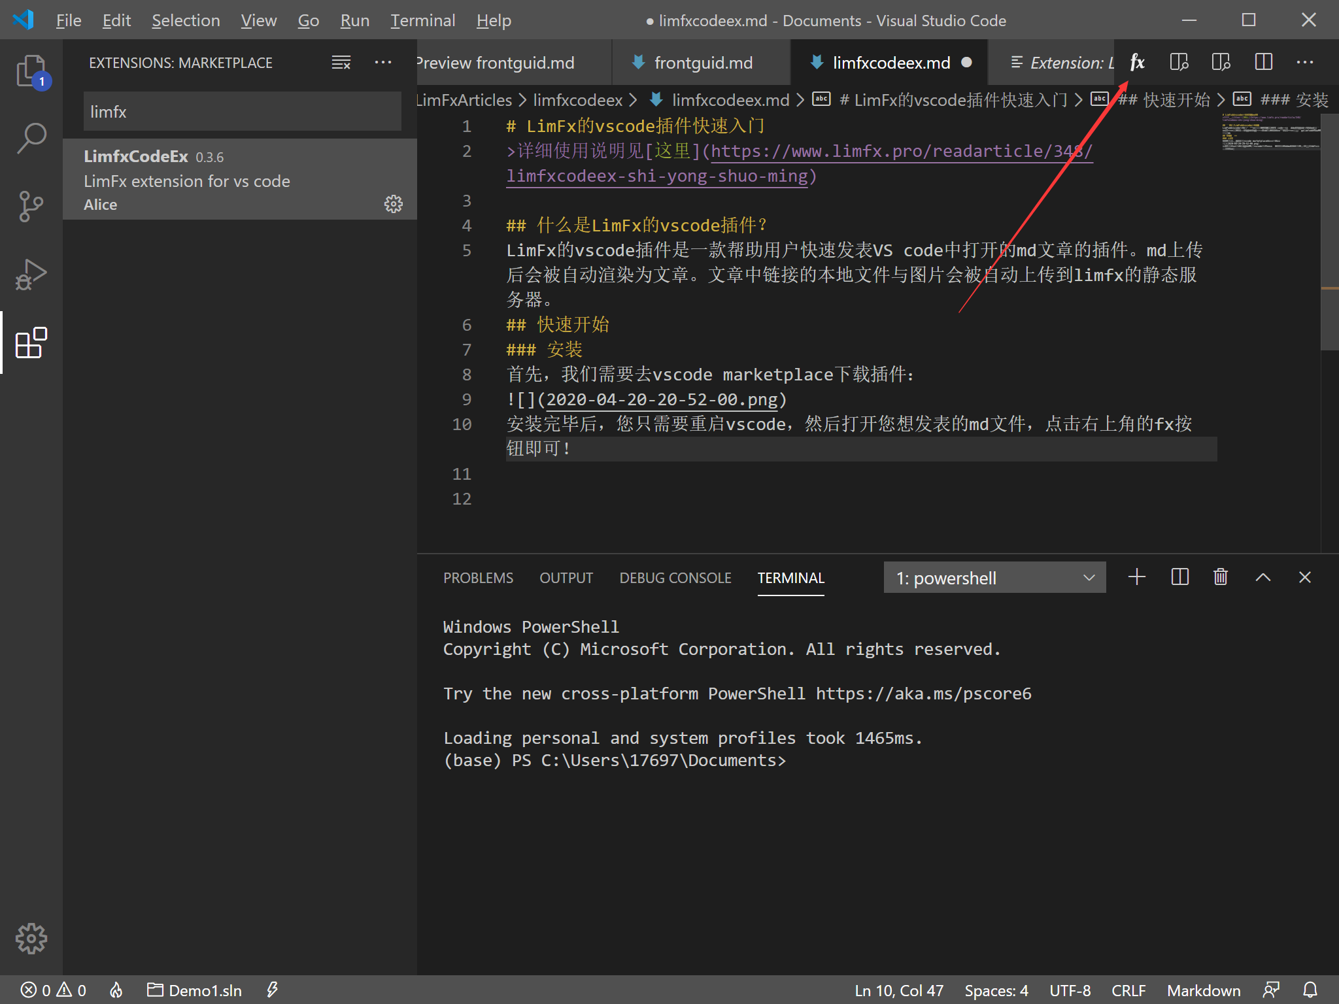
Task: Open Source Control view icon
Action: click(31, 207)
